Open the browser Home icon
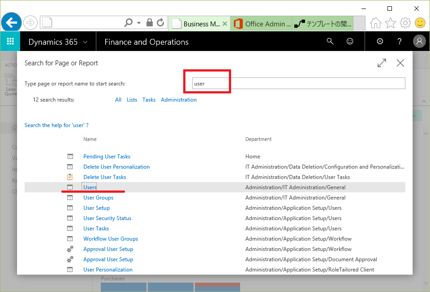The image size is (430, 292). point(375,23)
